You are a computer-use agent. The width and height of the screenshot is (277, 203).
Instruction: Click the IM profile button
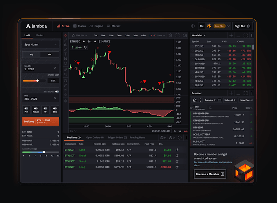click(202, 26)
